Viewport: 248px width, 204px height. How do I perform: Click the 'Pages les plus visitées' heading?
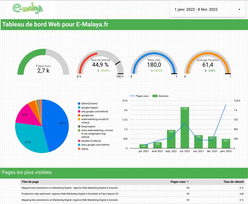27,172
